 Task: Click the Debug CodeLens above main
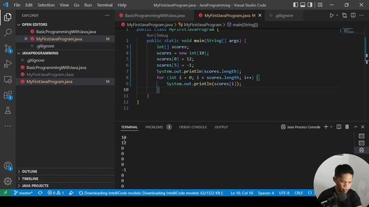pos(162,35)
